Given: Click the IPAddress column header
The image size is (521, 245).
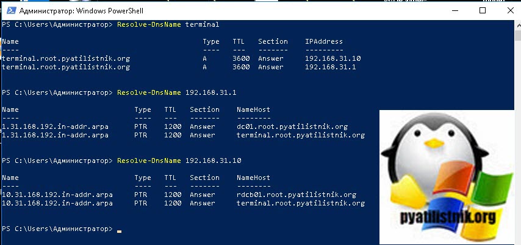Looking at the screenshot, I should [323, 41].
